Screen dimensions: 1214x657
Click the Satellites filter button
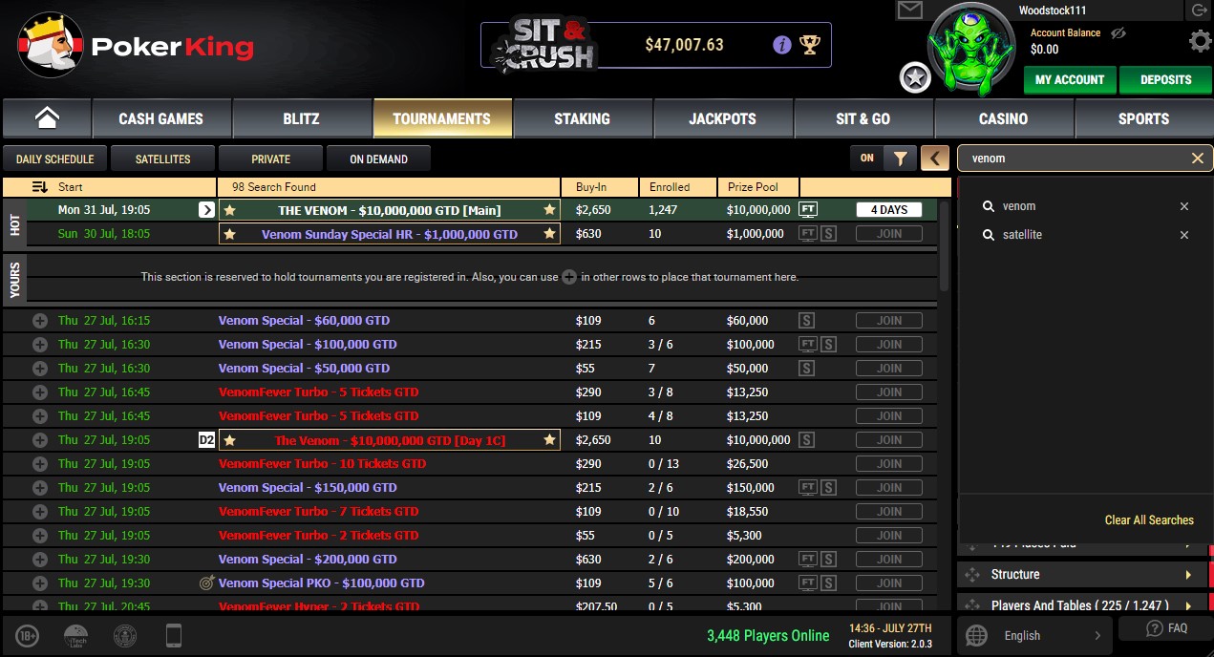(x=163, y=159)
